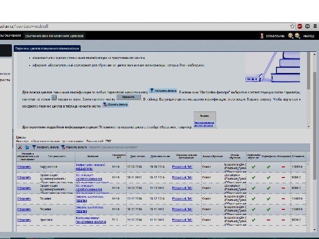Click the Название column header

click(93, 156)
